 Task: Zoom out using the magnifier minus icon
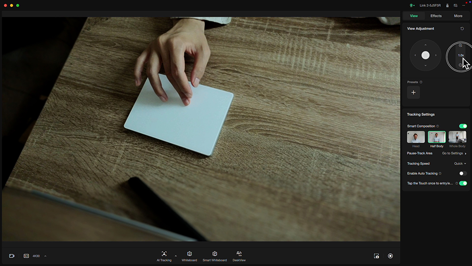click(x=460, y=65)
